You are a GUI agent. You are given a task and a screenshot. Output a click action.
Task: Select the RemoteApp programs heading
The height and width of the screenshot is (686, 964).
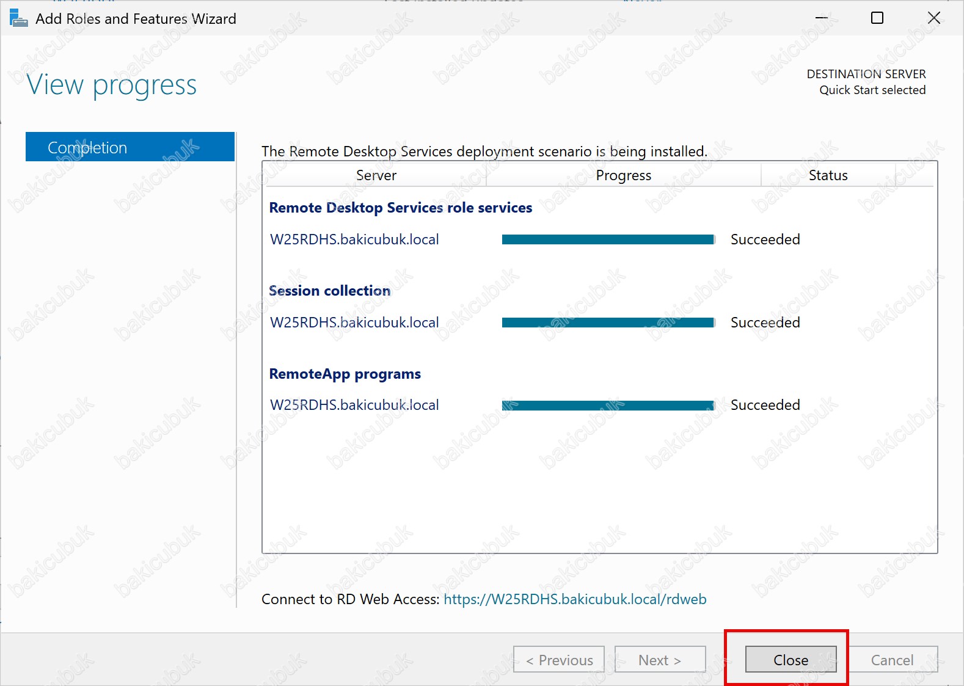click(x=345, y=374)
